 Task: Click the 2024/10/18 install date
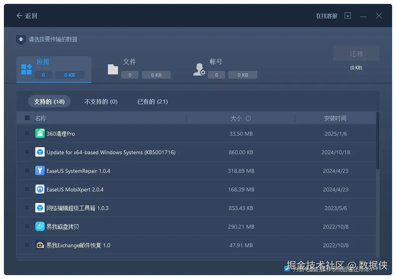tap(336, 152)
